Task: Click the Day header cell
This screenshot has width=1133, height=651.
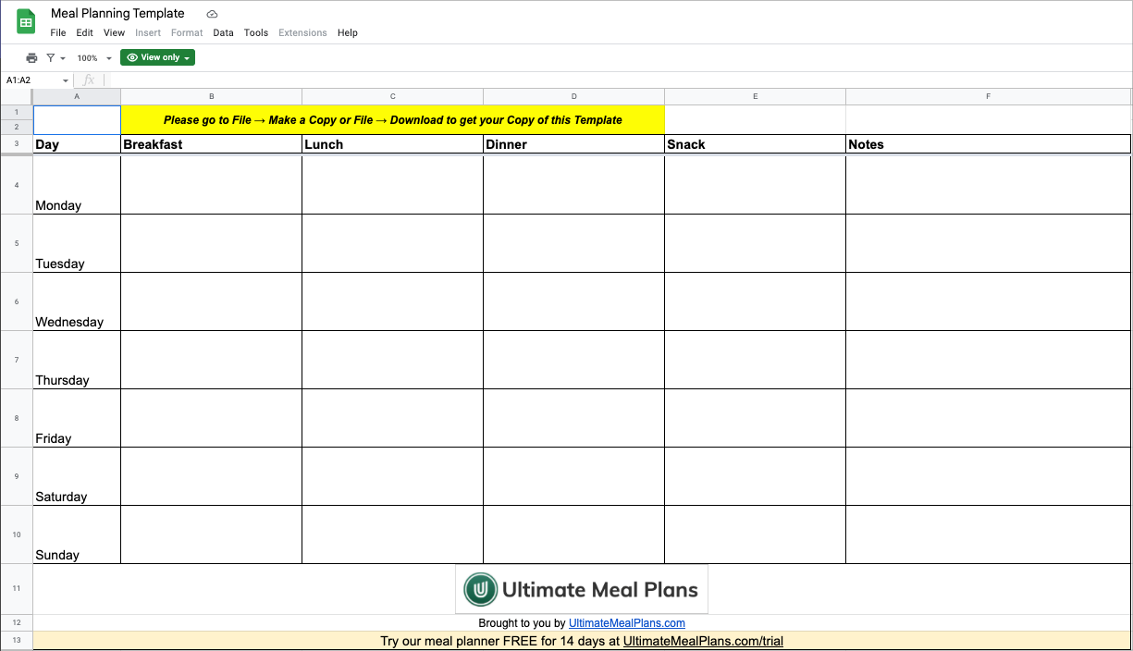Action: [x=77, y=144]
